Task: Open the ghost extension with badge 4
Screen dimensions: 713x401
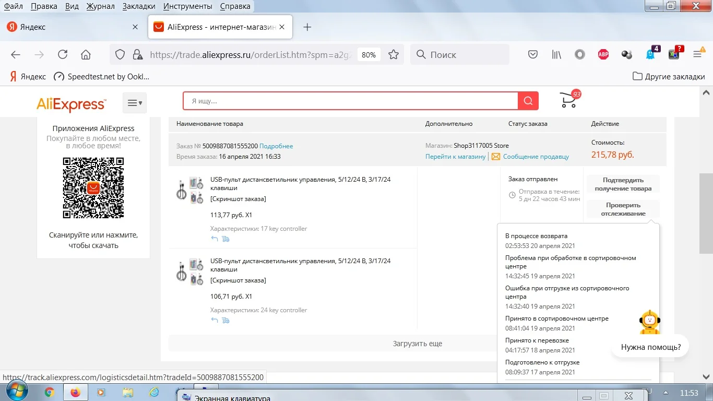Action: click(x=651, y=53)
